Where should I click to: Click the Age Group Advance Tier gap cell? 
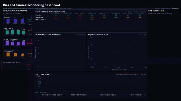pos(104,17)
